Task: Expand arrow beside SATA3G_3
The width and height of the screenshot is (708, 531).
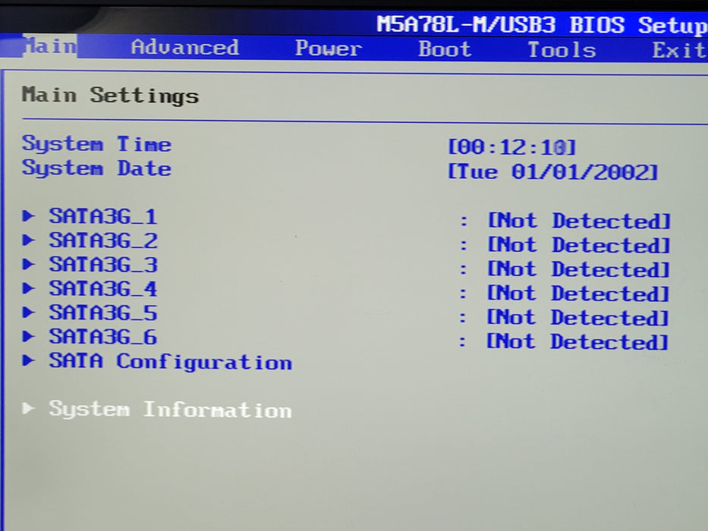Action: [28, 264]
